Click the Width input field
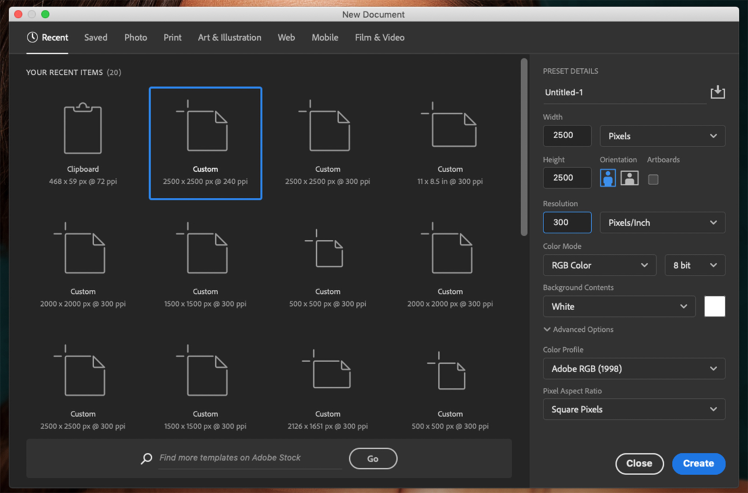 coord(567,136)
